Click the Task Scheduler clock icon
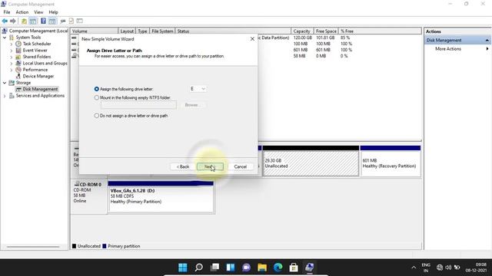 tap(18, 44)
